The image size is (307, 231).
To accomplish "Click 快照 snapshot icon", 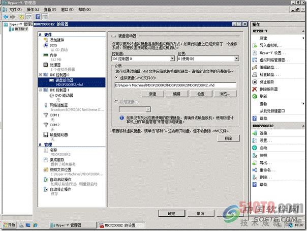I will [255, 155].
